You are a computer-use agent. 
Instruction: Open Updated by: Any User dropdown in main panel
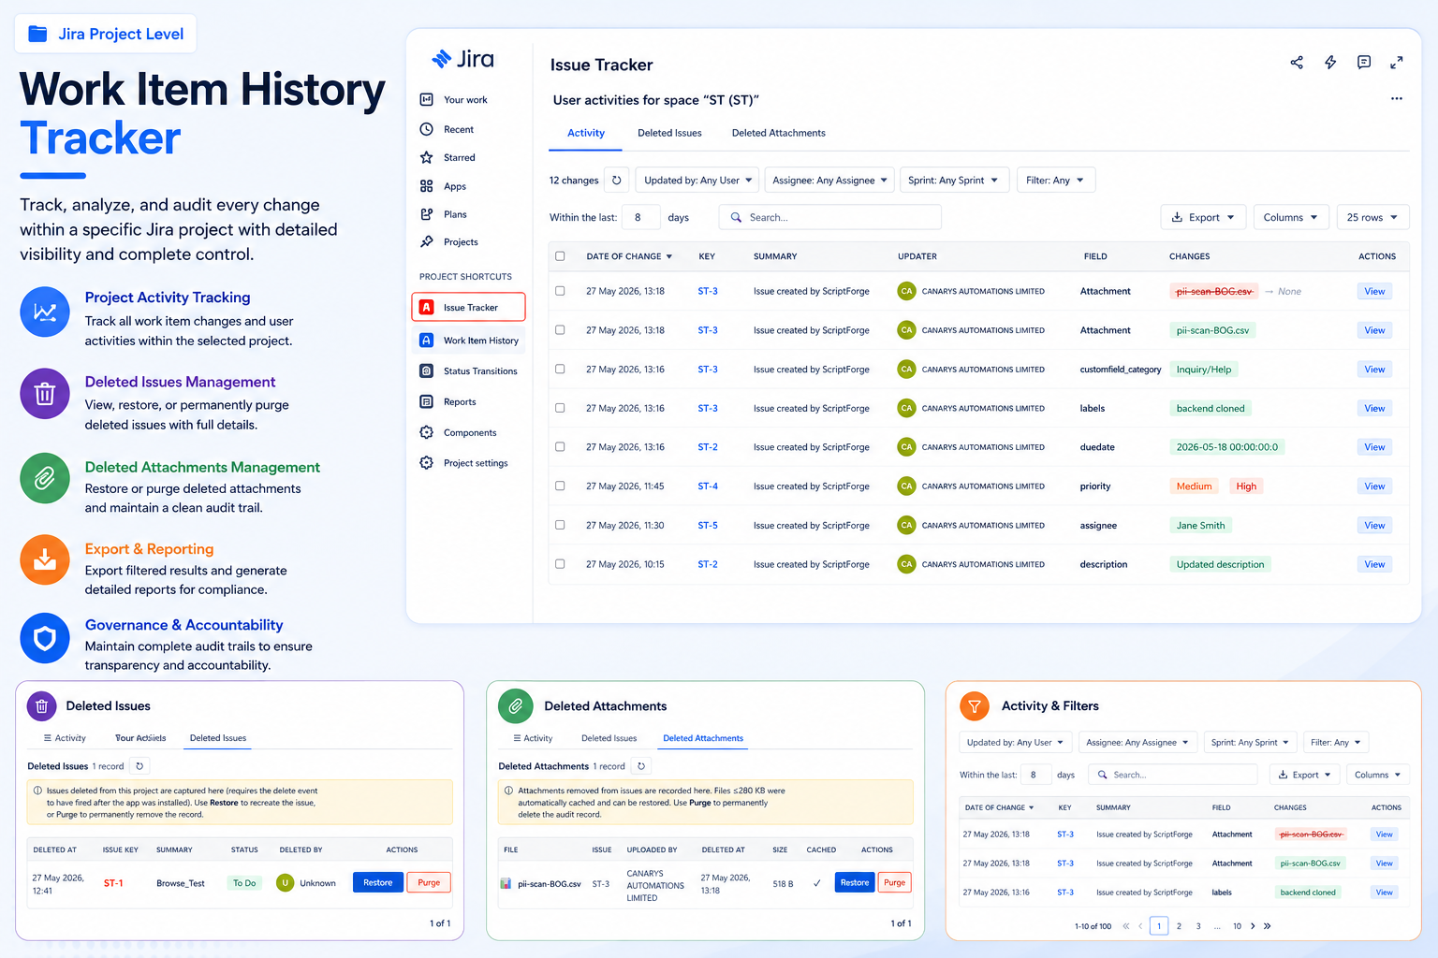(x=697, y=180)
